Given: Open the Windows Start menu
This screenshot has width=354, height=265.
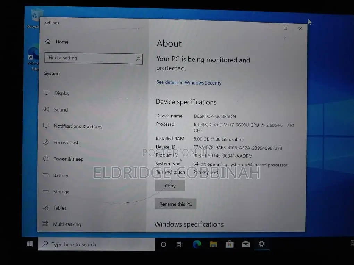Looking at the screenshot, I should tap(30, 244).
